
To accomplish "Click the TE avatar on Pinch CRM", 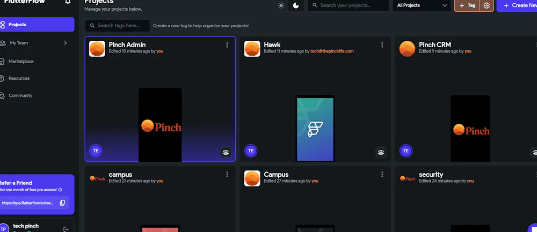I will click(406, 151).
